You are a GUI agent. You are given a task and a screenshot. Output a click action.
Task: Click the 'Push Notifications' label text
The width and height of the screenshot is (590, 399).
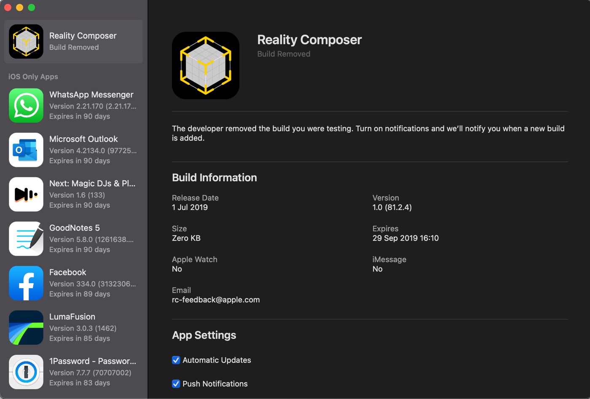point(215,384)
